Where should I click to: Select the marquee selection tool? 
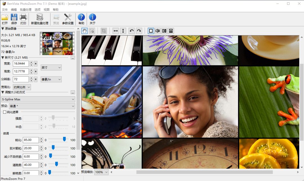[x=92, y=31]
